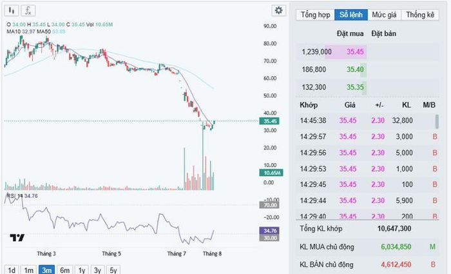The image size is (451, 274).
Task: Open the Mức giá tab
Action: point(384,15)
